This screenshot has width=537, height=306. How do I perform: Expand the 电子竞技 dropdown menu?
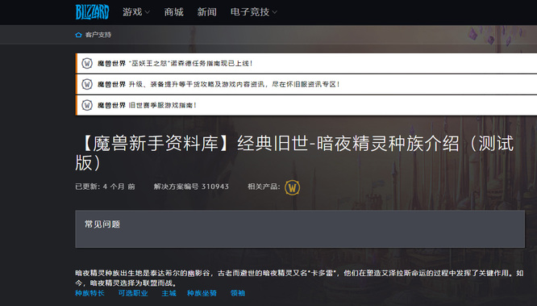(253, 12)
